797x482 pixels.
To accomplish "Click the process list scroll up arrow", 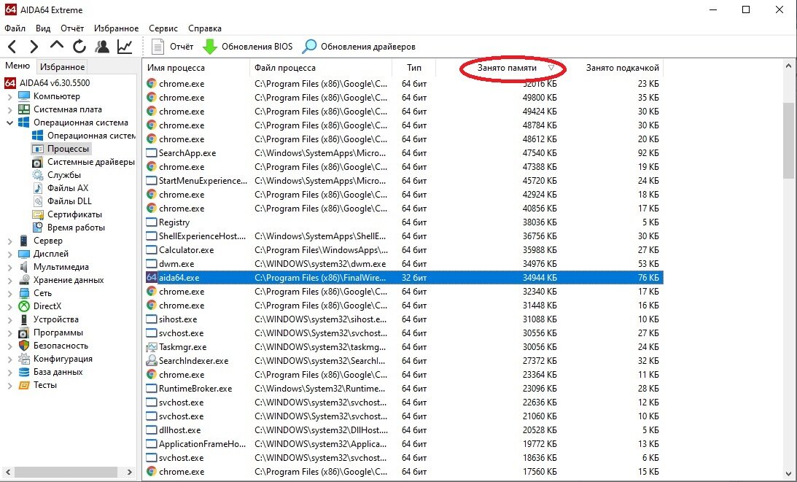I will [788, 66].
